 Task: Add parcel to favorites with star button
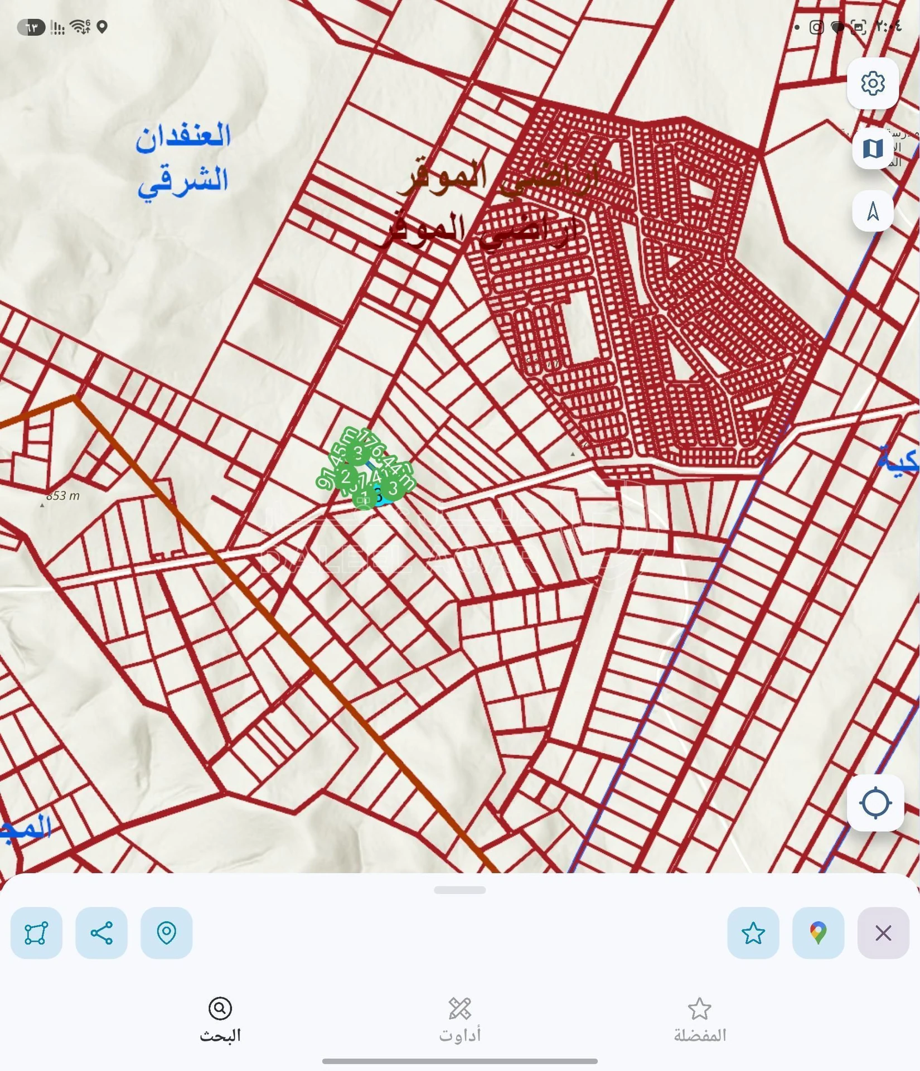753,933
